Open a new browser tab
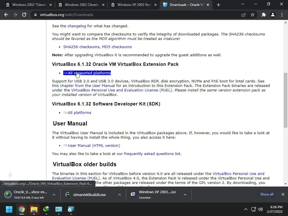Viewport: 288px width, 216px height. [x=218, y=5]
